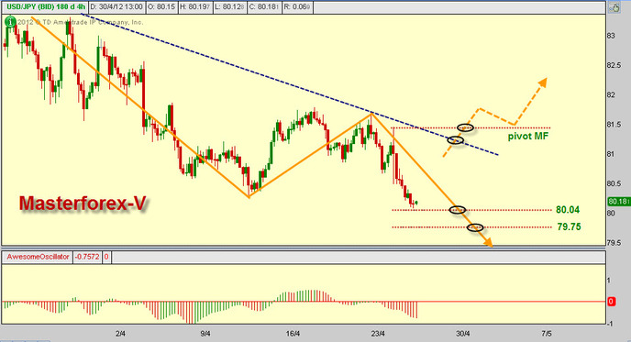Click the 82.5 level on price axis
Image resolution: width=631 pixels, height=342 pixels.
coord(614,66)
